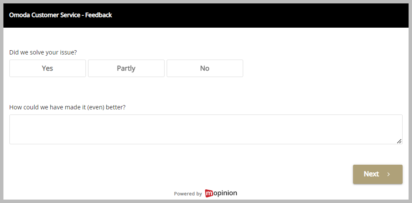Screen dimensions: 412x203
Task: Open the Mopinion logo link
Action: pos(221,193)
